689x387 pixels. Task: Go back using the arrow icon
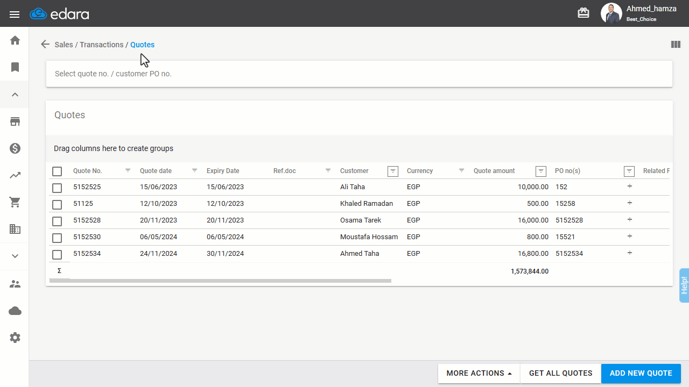click(45, 45)
